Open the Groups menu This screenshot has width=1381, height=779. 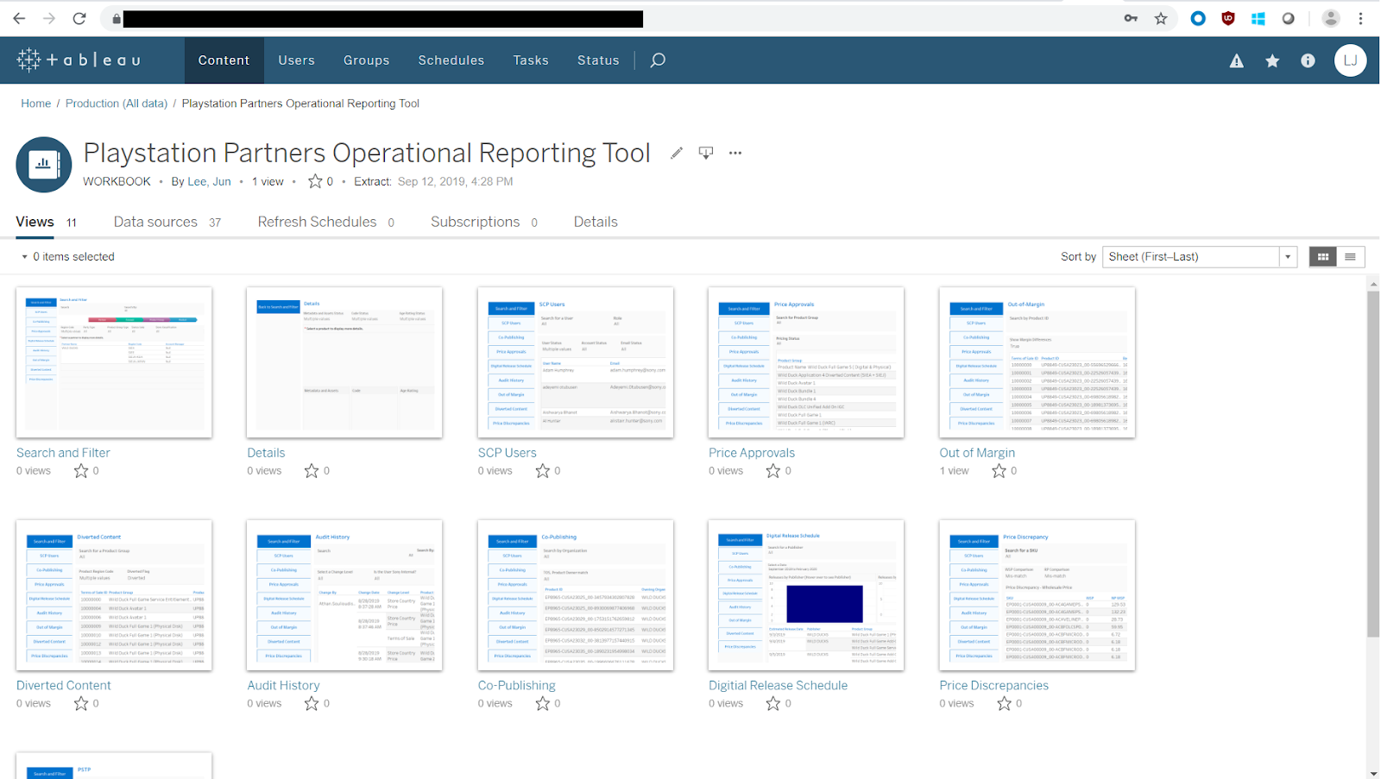pos(366,60)
